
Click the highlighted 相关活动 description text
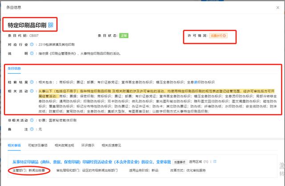click(156, 93)
